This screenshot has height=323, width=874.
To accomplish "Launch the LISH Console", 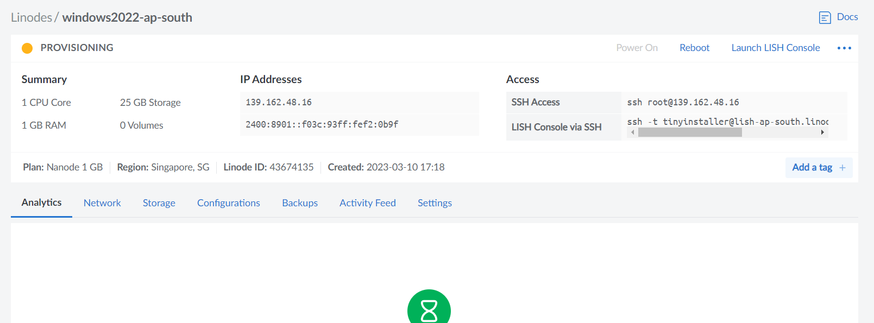I will [775, 48].
